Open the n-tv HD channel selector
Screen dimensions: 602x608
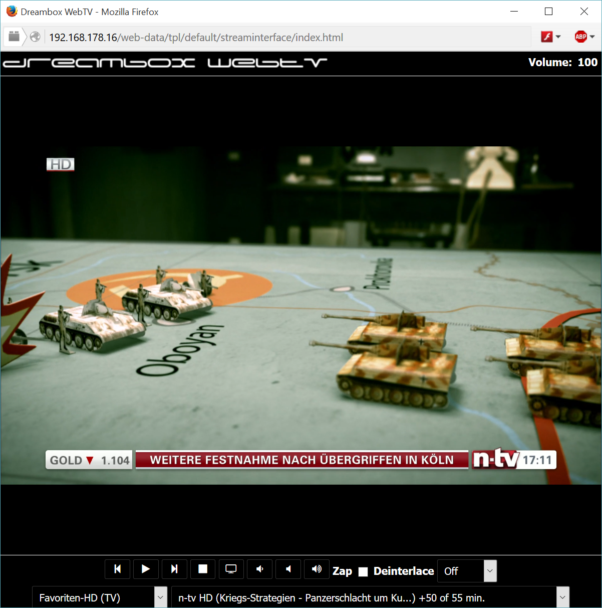pos(371,597)
